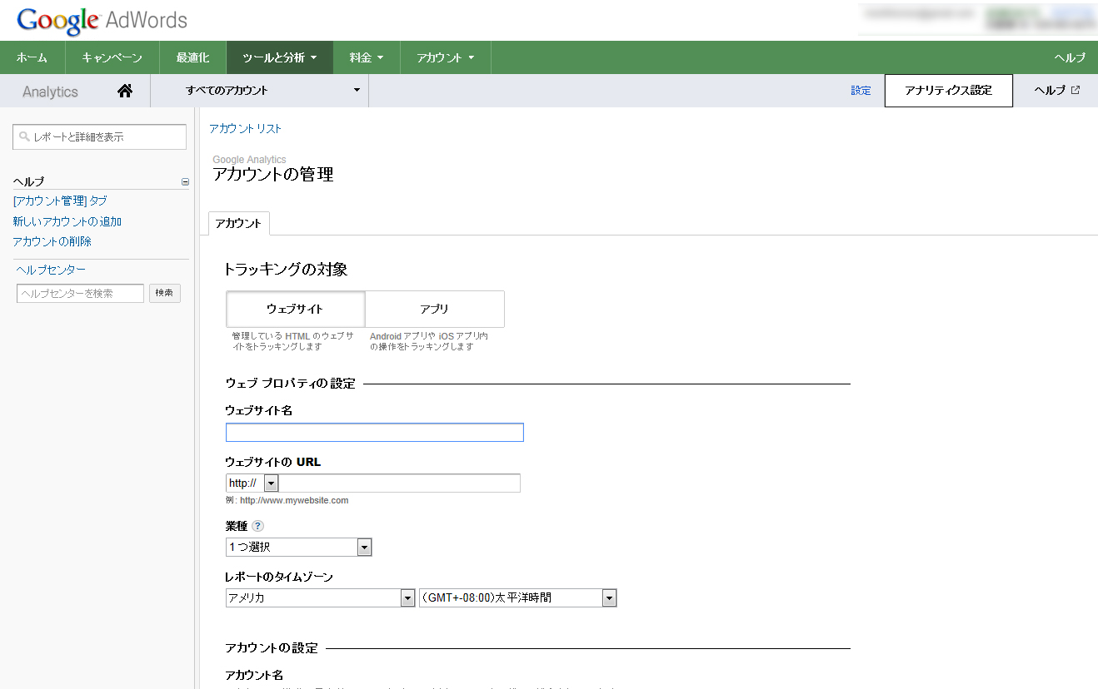The image size is (1098, 689).
Task: Click the 設定 link
Action: [x=861, y=91]
